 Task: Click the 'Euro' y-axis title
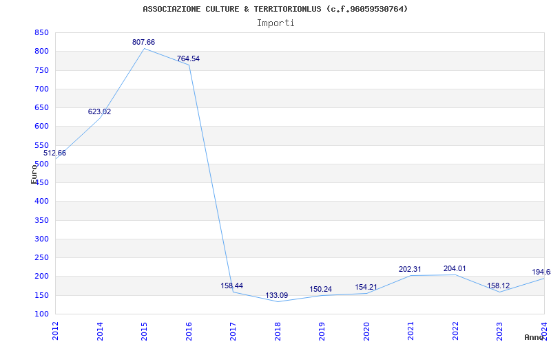34,174
